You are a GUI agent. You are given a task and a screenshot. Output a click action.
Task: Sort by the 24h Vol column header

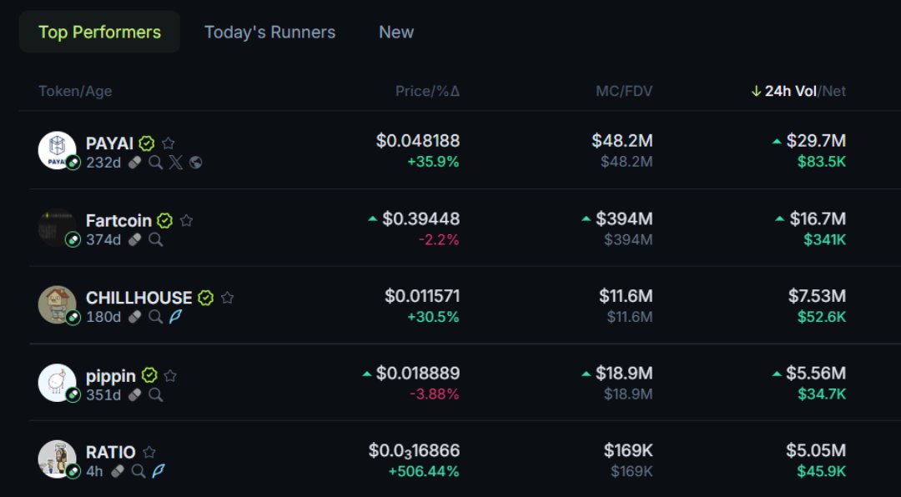[x=789, y=91]
